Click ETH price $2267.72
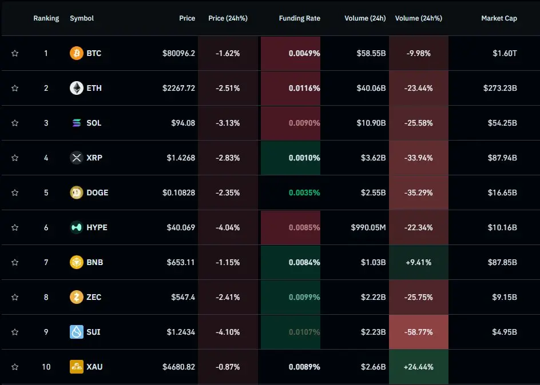 pos(178,88)
